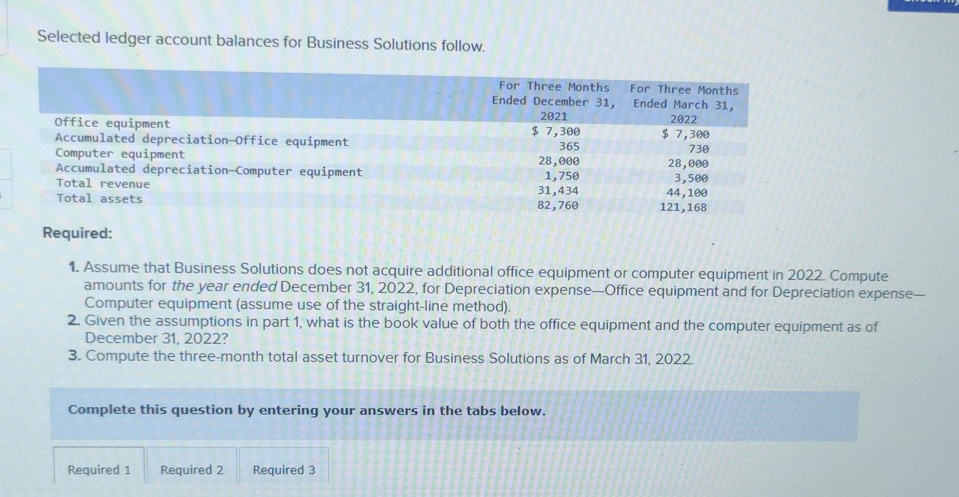Click the Accumulated depreciation—Office equipment label

coord(201,140)
